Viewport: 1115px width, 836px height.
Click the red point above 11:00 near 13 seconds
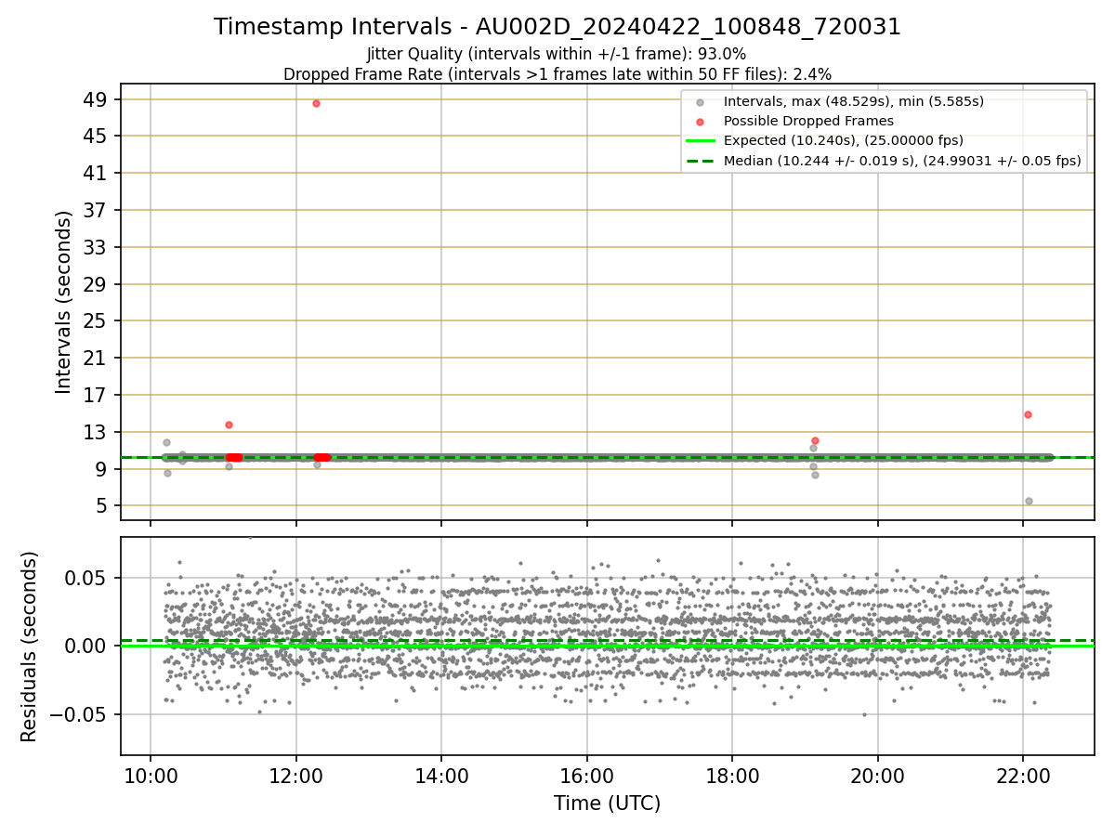pyautogui.click(x=229, y=425)
